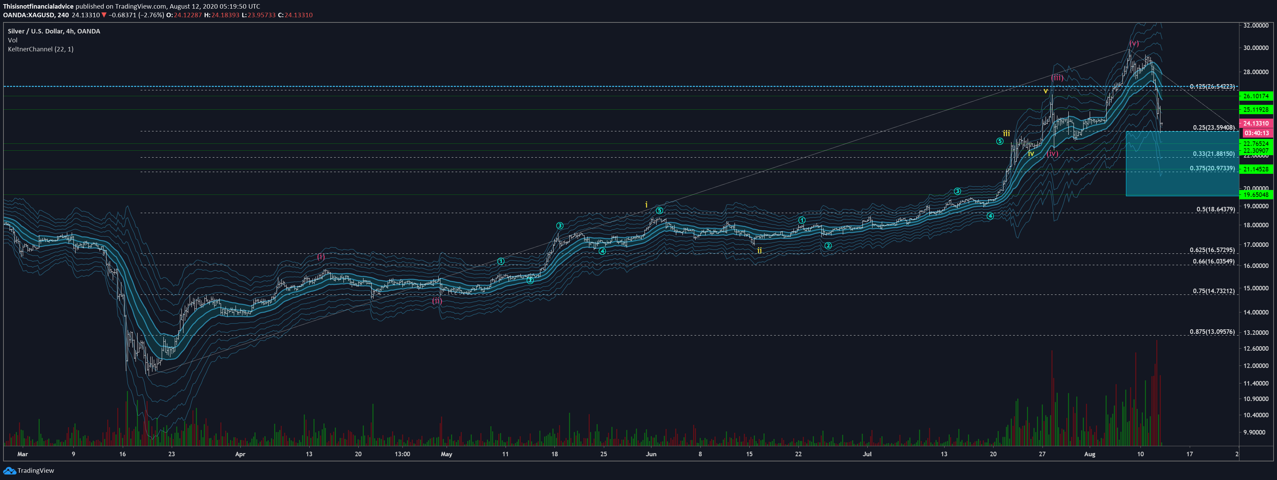
Task: Click the 'Jul' date-axis label
Action: (x=867, y=454)
